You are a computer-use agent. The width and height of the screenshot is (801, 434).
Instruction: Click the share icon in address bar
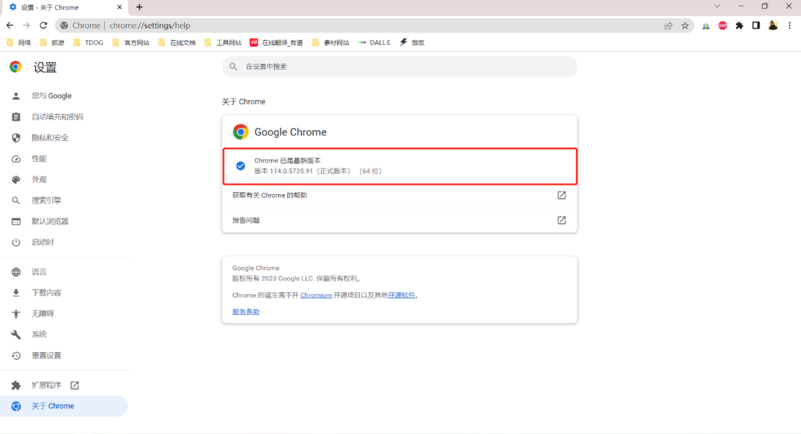click(x=668, y=25)
